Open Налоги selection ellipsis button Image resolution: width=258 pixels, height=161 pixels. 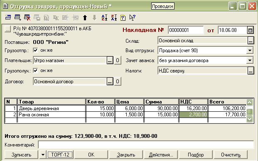point(251,71)
